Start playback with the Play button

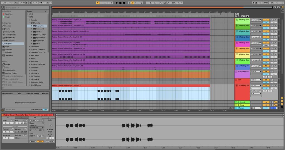click(x=117, y=3)
